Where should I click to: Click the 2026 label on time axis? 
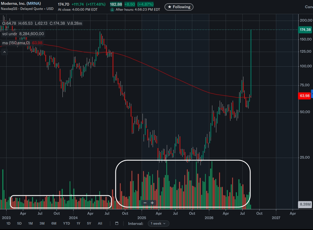coord(209,218)
